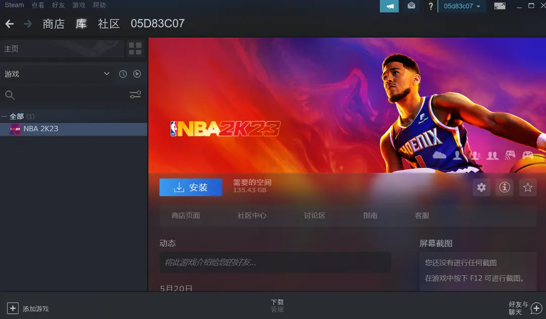Switch library to grid collections view

click(x=135, y=49)
